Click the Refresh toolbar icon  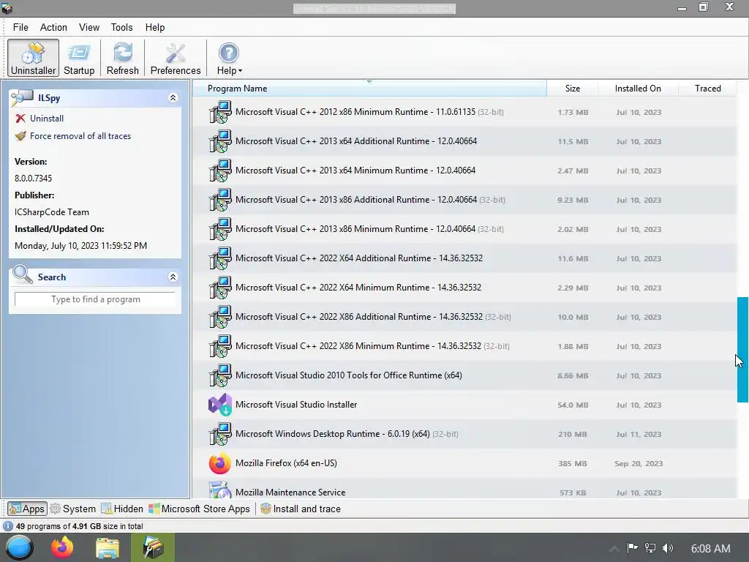click(x=123, y=59)
